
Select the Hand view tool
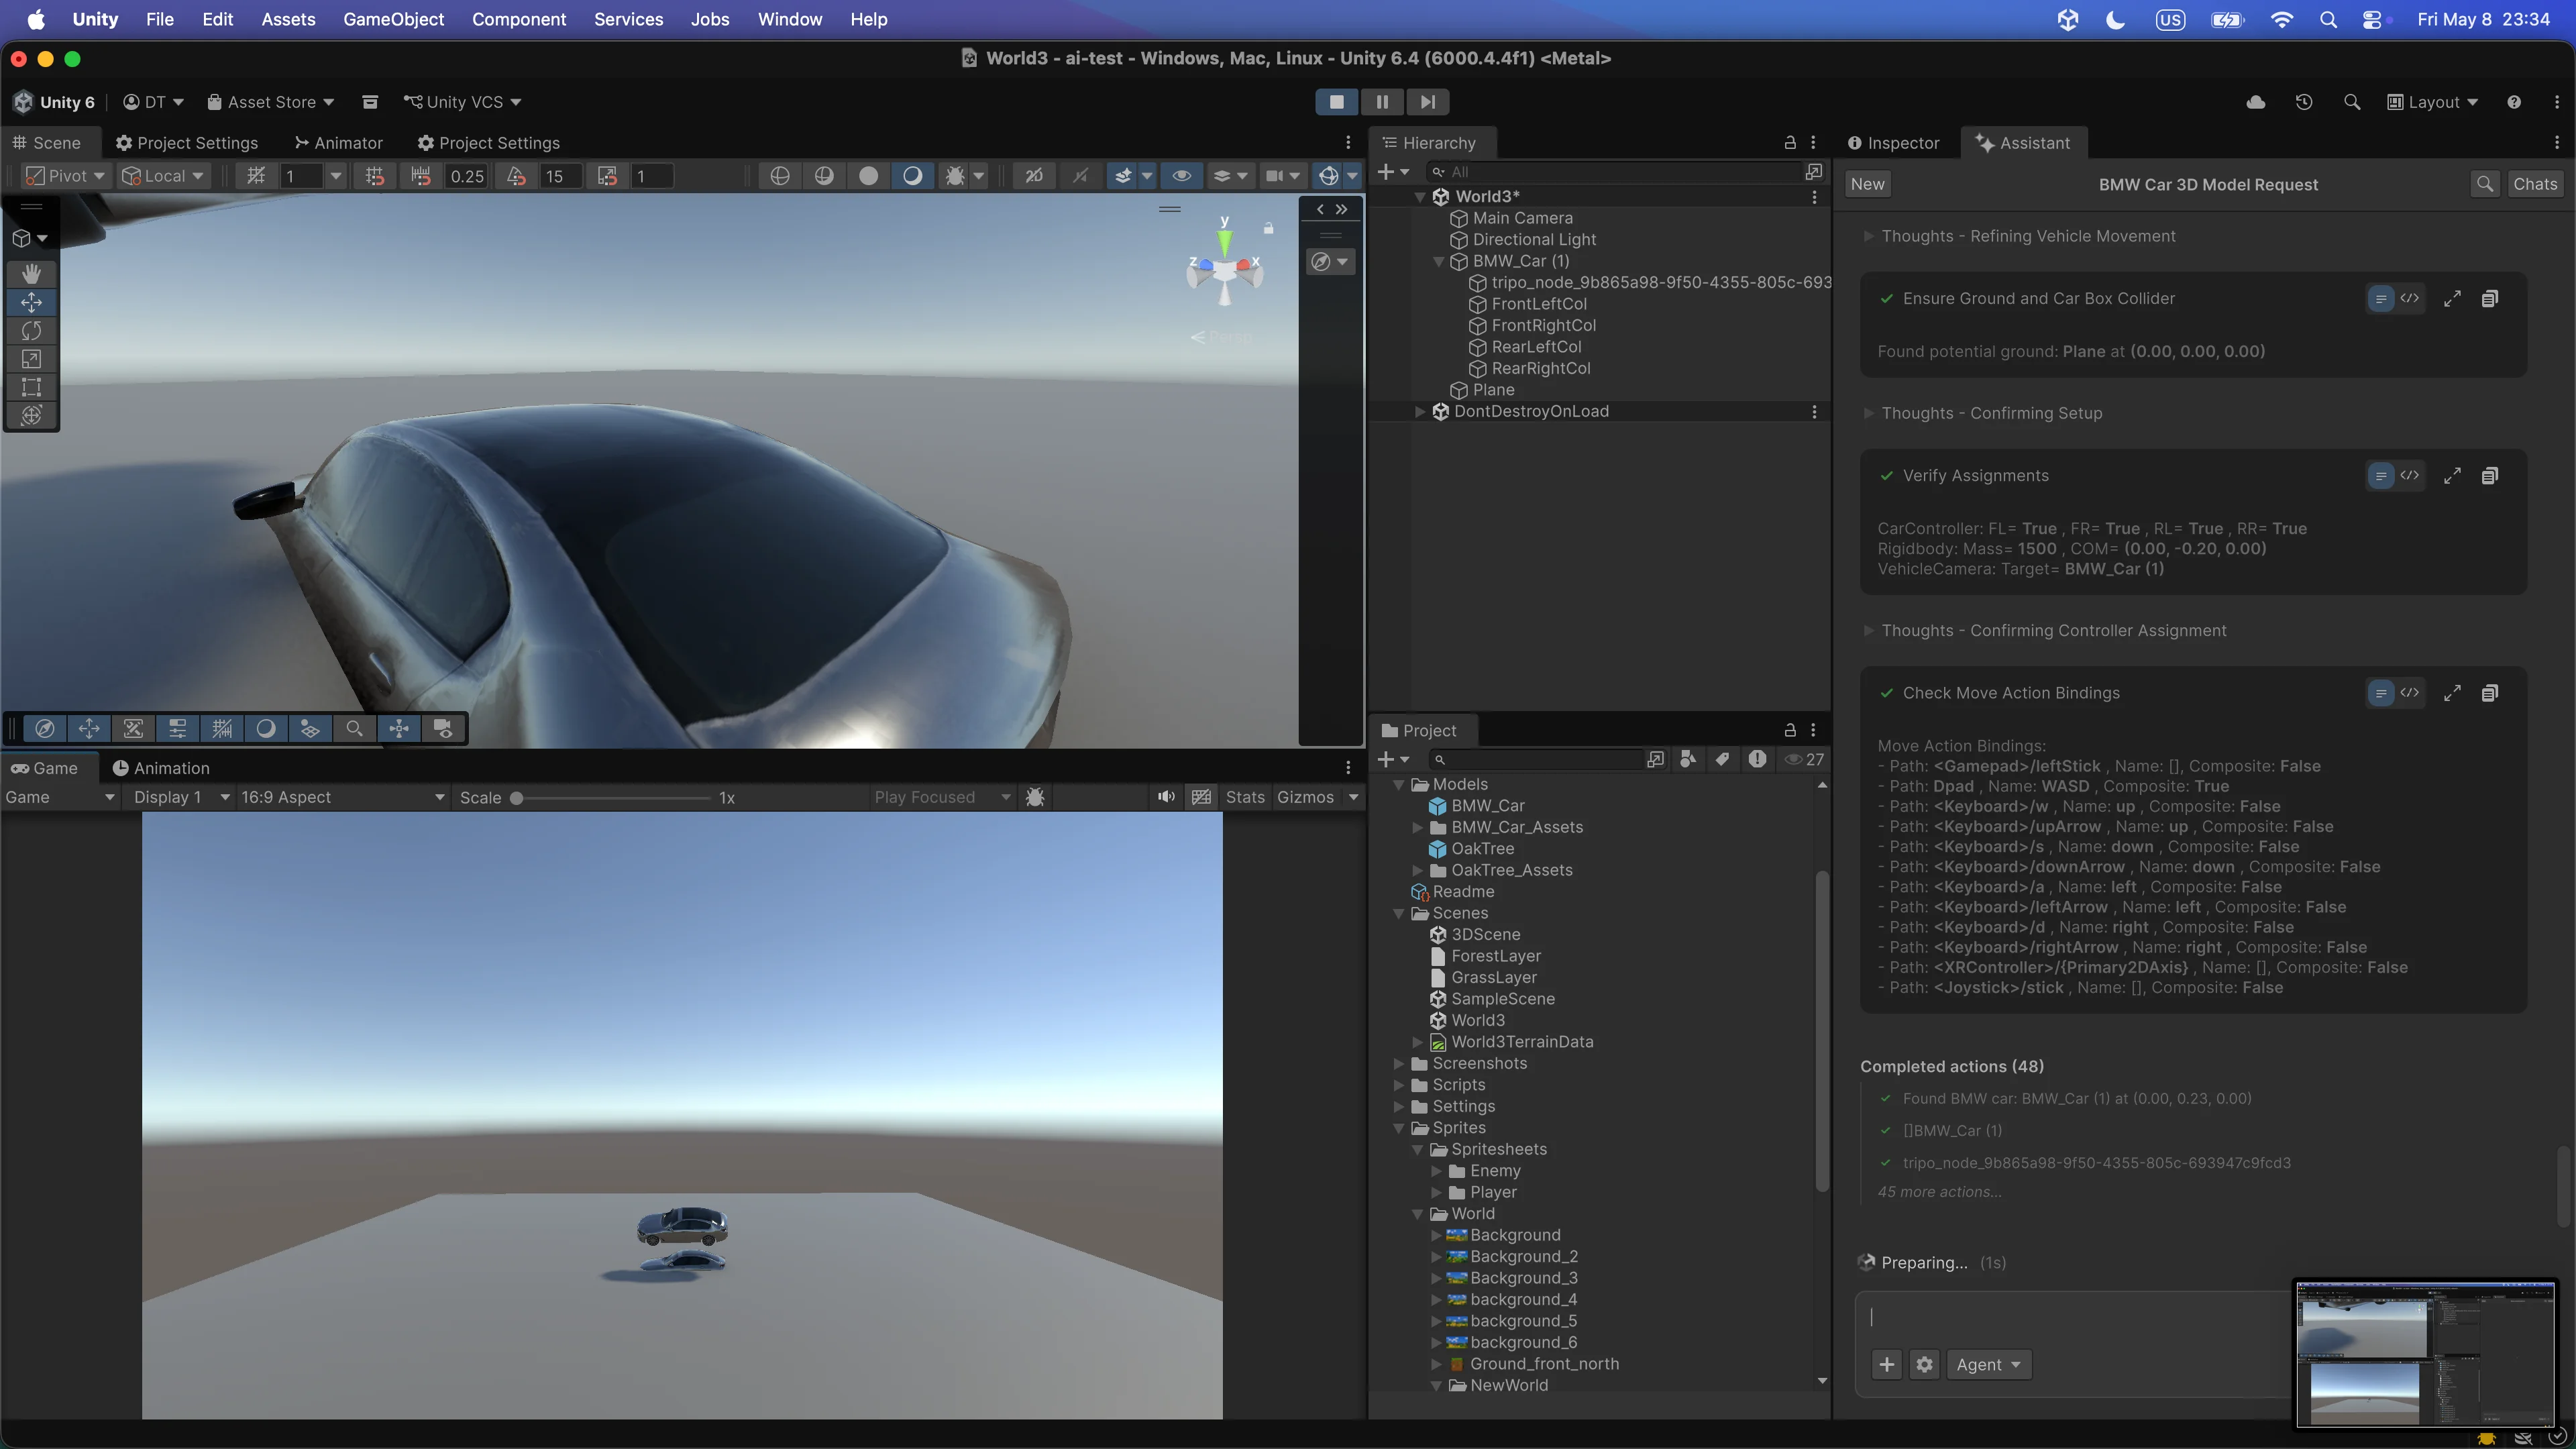tap(31, 273)
